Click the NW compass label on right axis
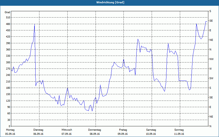This screenshot has width=219, height=137. [x=211, y=59]
